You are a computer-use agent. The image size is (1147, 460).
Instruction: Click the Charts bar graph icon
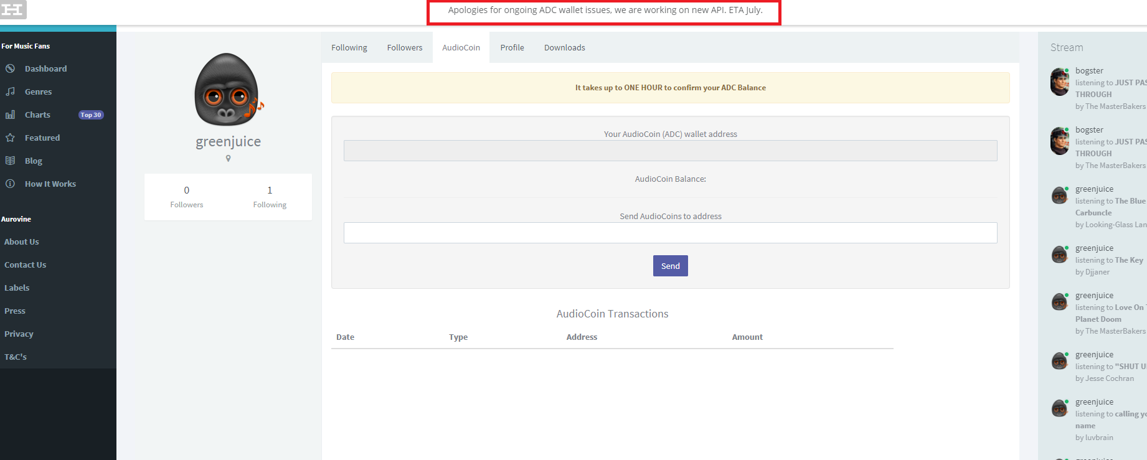pos(10,115)
